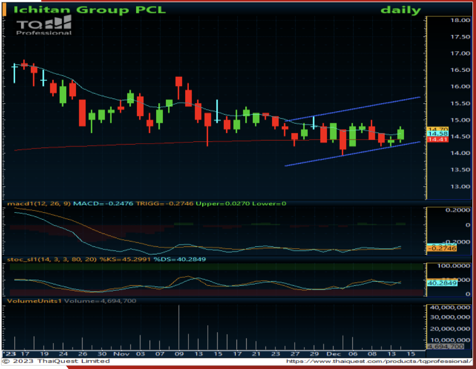476x369 pixels.
Task: Click the tallest volume bar
Action: (179, 327)
